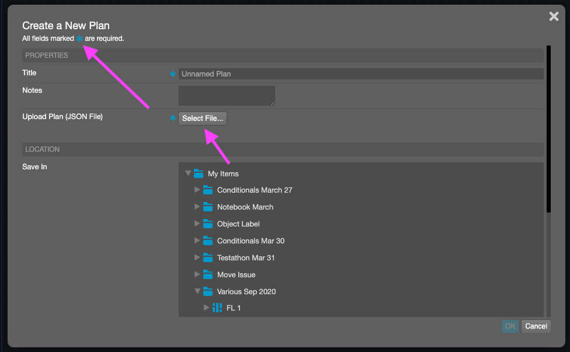Viewport: 570px width, 352px height.
Task: Collapse the Various Sep 2020 folder
Action: (x=197, y=291)
